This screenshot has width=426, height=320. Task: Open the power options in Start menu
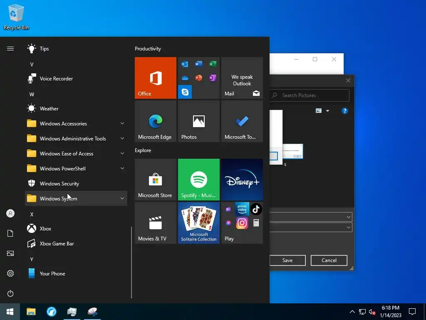10,293
